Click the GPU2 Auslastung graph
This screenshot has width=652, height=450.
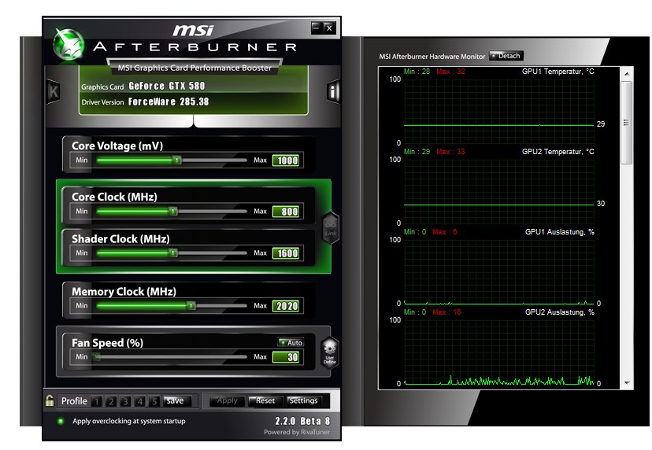pos(498,352)
